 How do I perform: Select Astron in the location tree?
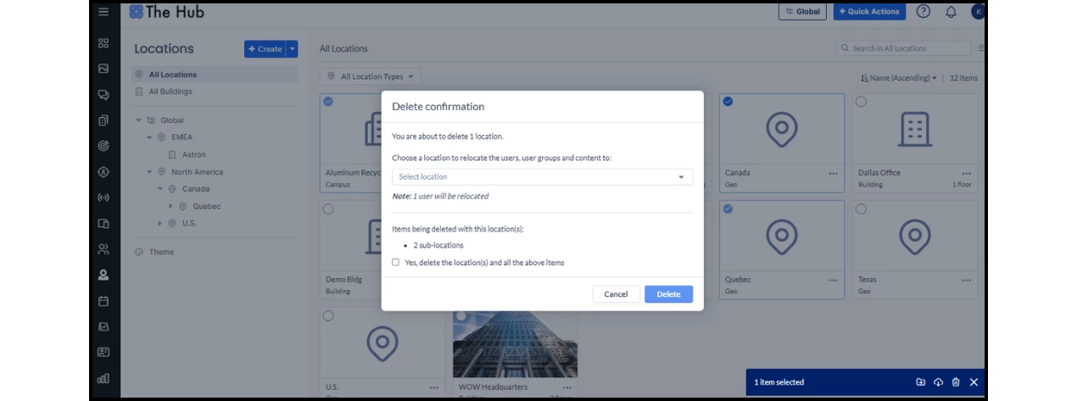point(193,155)
